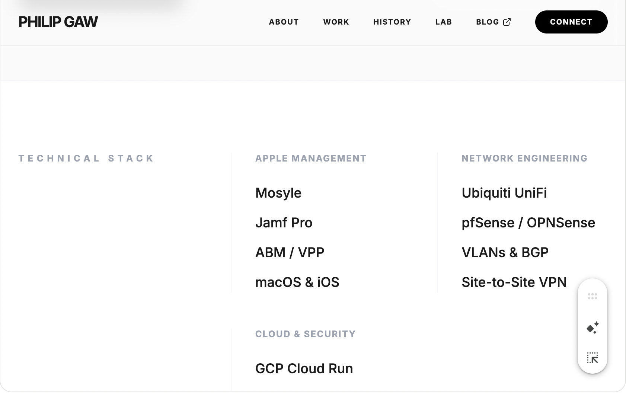
Task: Select the Site-to-Site VPN entry
Action: coord(514,282)
